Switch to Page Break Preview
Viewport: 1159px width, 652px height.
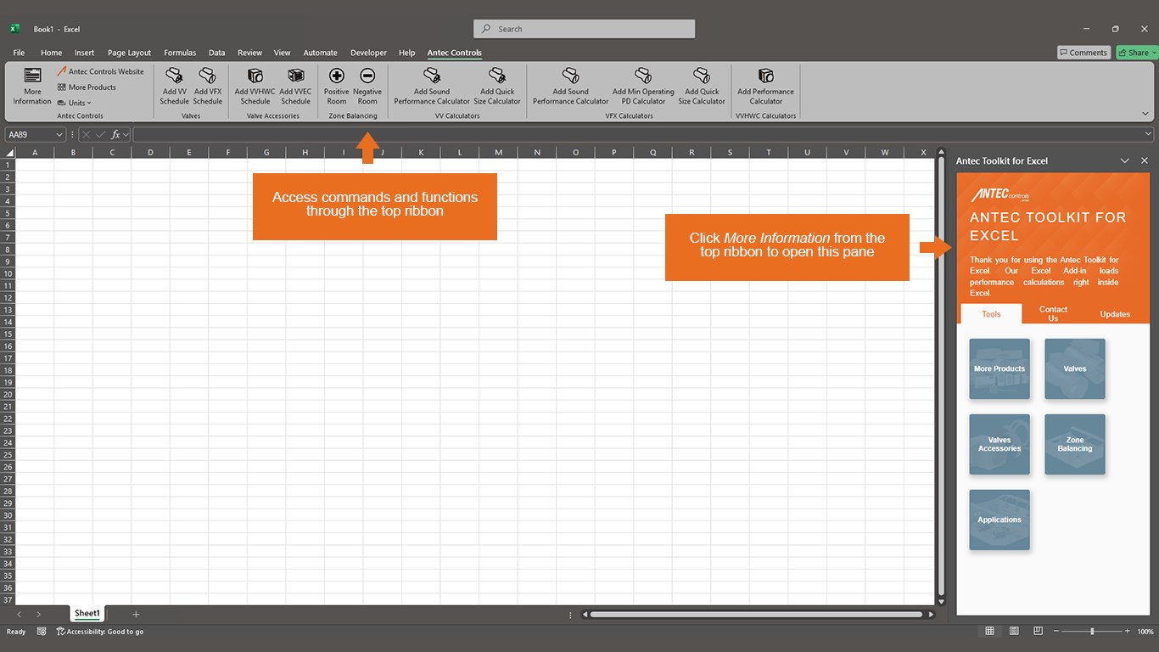[x=1039, y=632]
